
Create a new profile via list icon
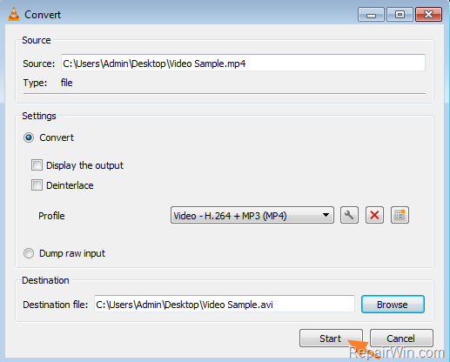pos(400,215)
